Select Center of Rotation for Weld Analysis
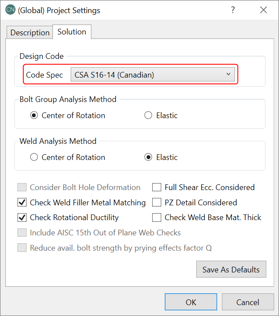Screen dimensions: 279x316 tap(34, 157)
